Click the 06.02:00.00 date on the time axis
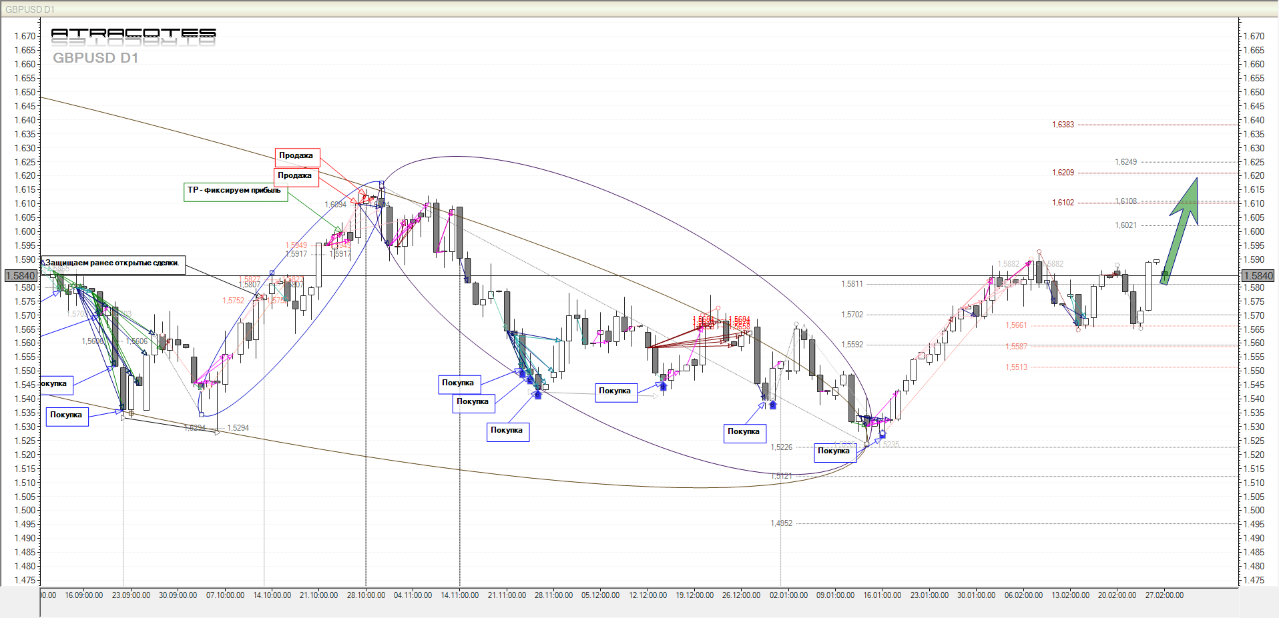 tap(1023, 595)
